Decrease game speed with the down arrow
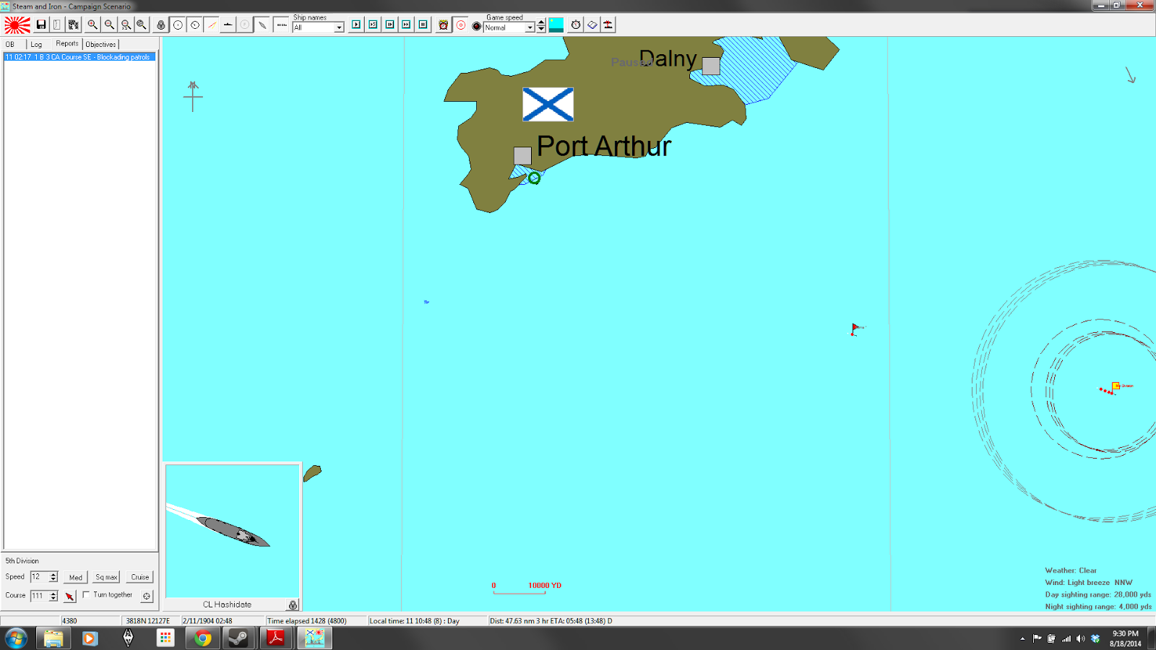This screenshot has height=650, width=1156. point(541,29)
